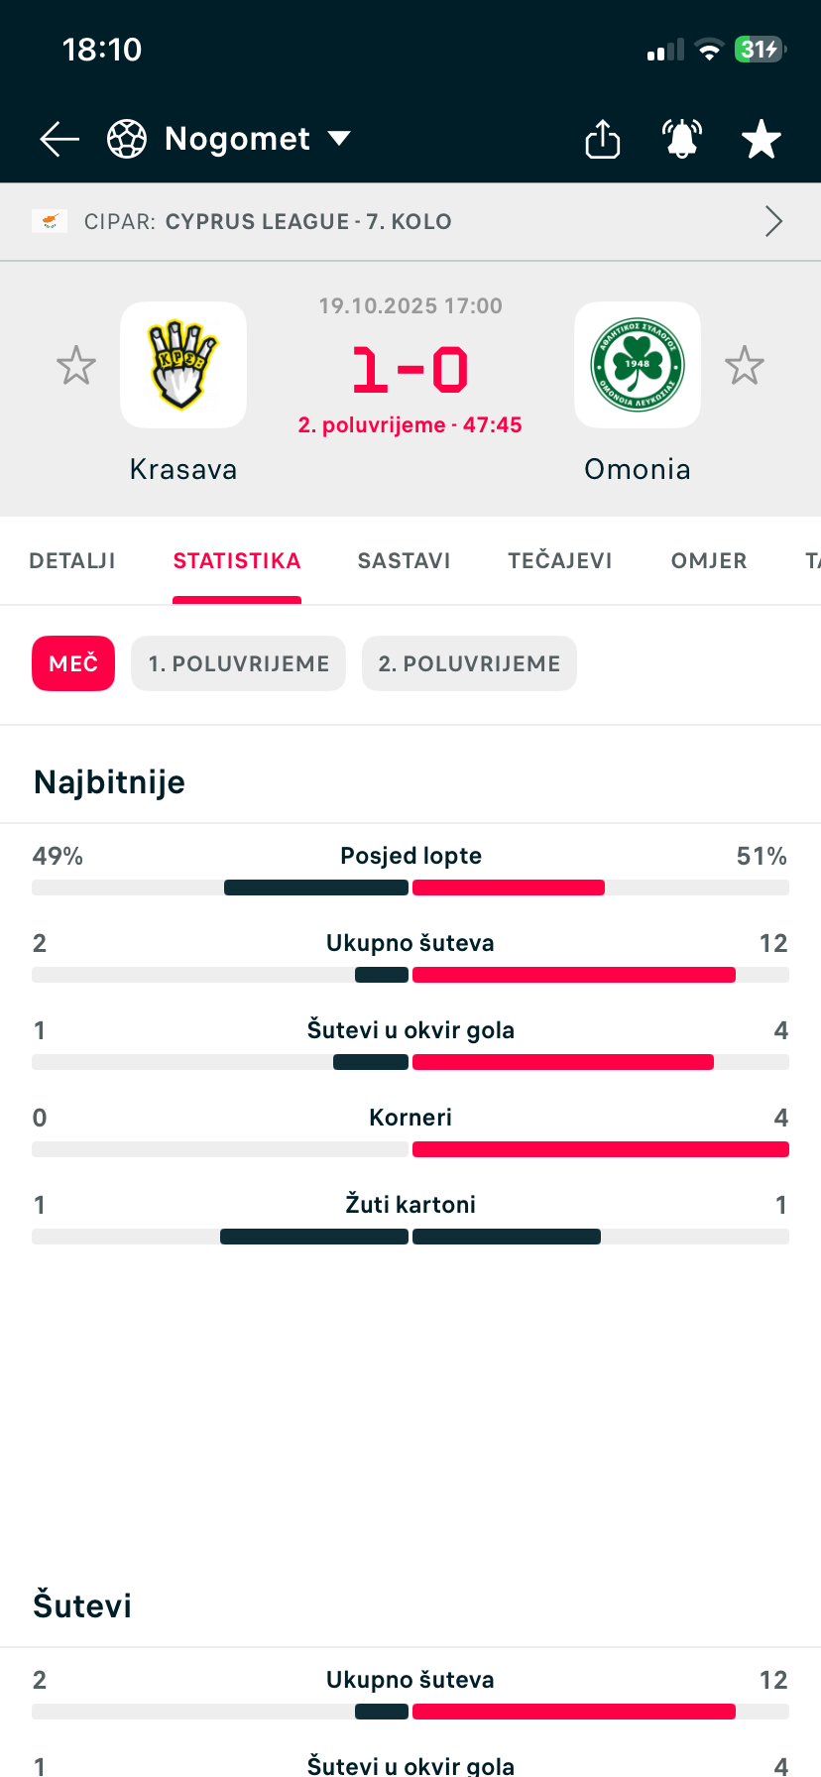Viewport: 821px width, 1777px height.
Task: Open the share icon
Action: 602,140
